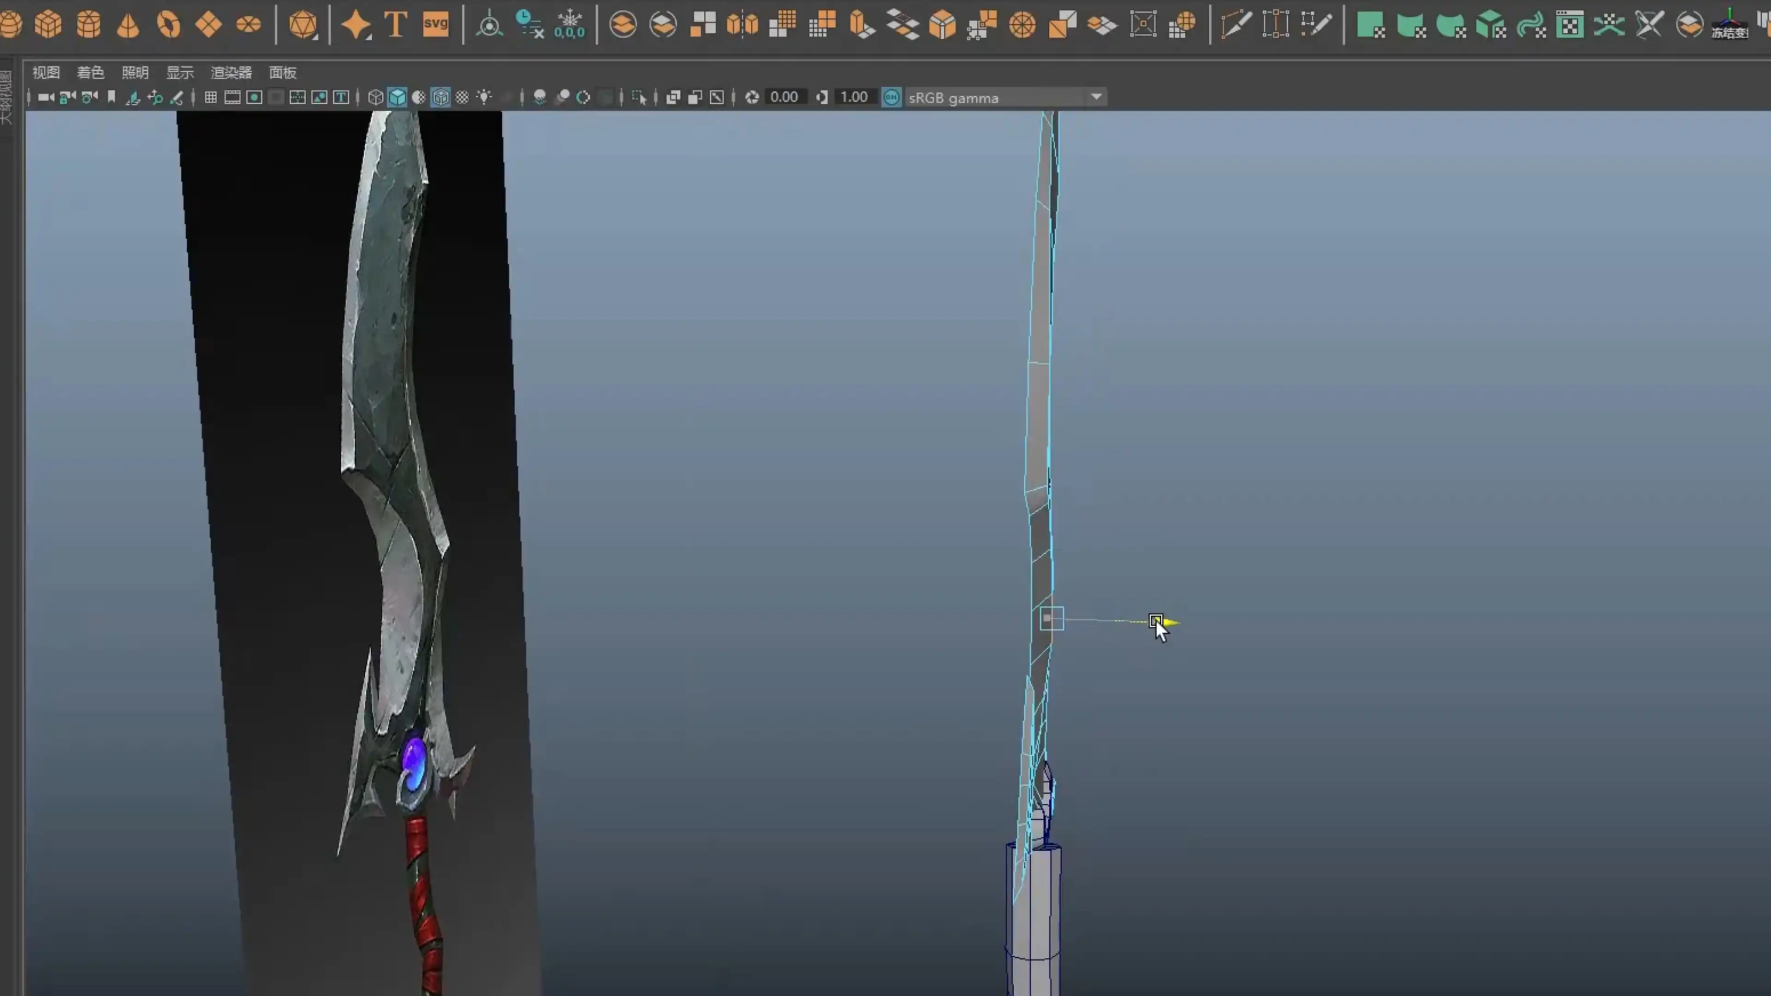
Task: Open the 渲染器 (Renderer) panel menu
Action: coord(231,72)
